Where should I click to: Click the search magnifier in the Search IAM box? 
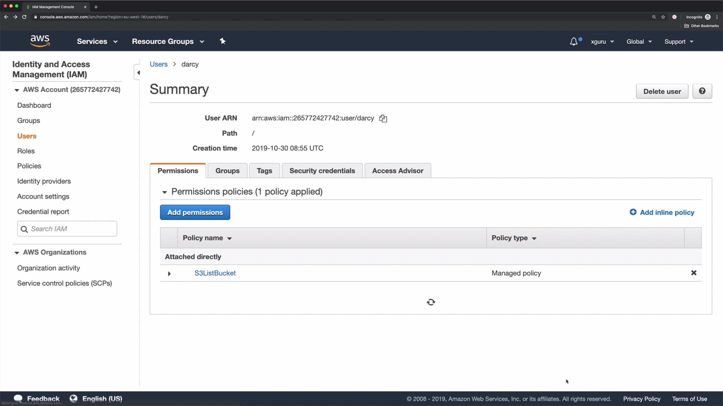click(x=24, y=229)
